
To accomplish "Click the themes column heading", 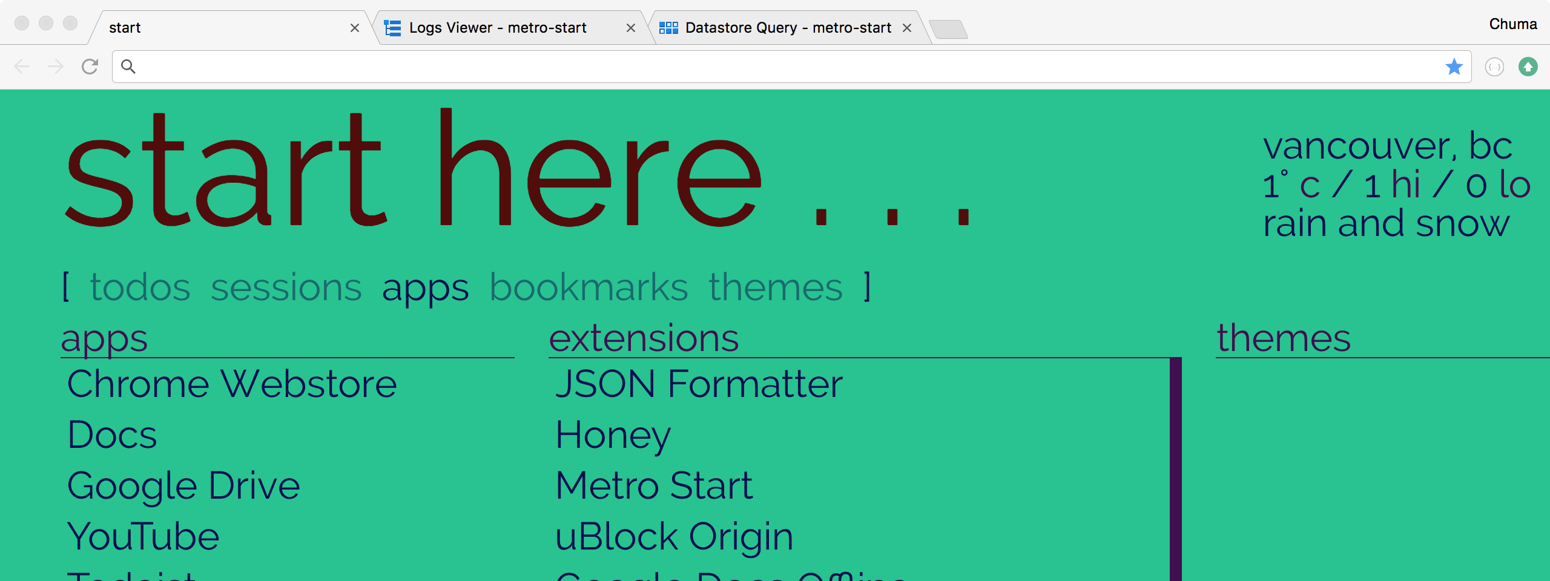I will coord(1284,338).
